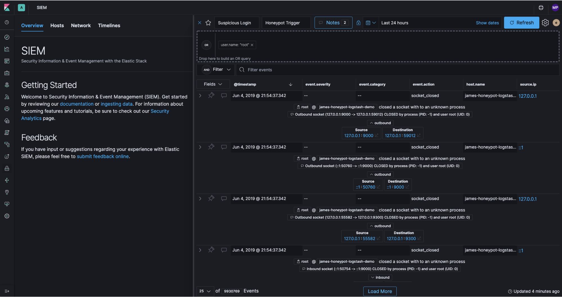Screen dimensions: 562x297
Task: Open the Notes button with count 2
Action: (333, 23)
